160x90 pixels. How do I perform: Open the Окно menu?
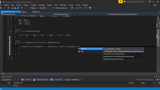tap(78, 5)
